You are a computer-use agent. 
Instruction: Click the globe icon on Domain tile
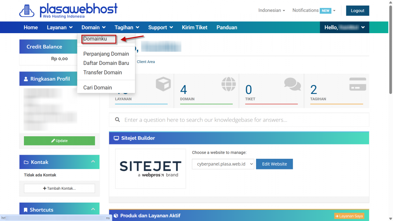pos(228,84)
